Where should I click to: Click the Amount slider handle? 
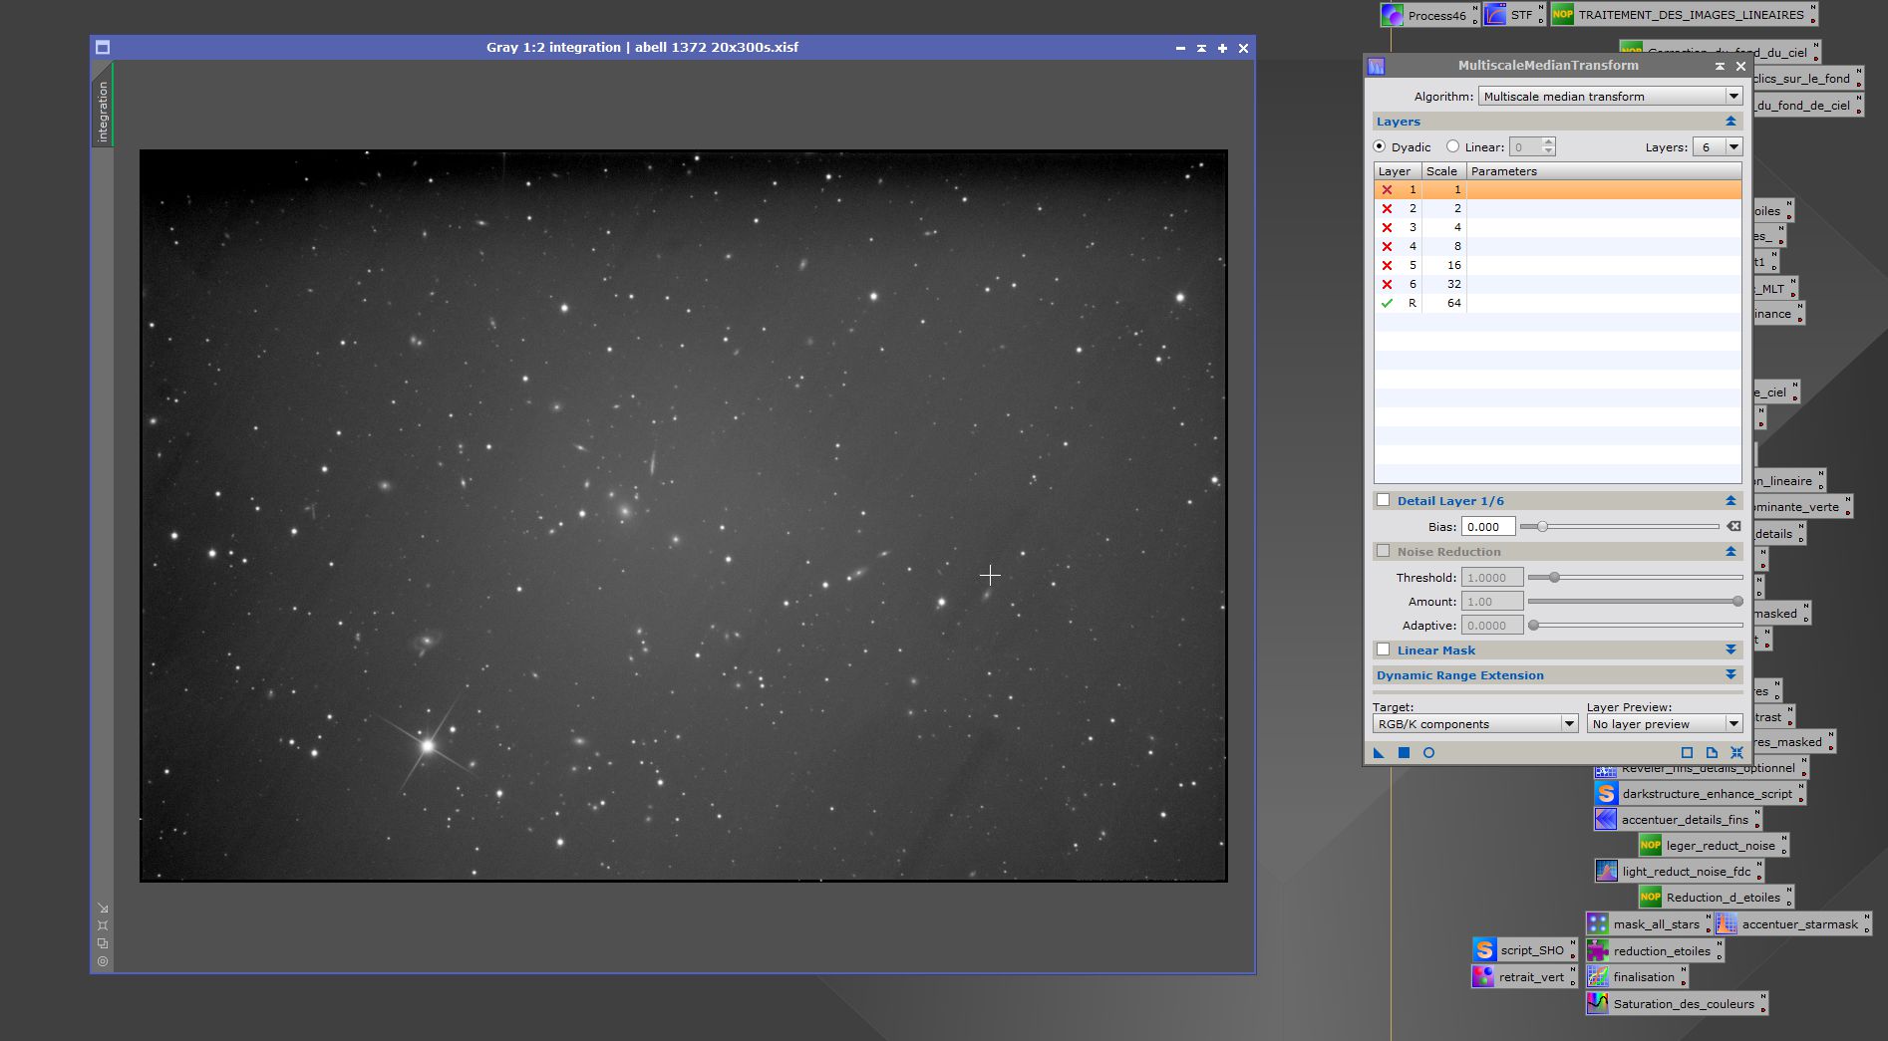(x=1737, y=602)
